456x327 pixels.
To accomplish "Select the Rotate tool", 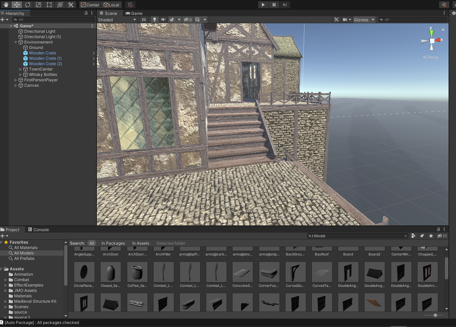I will click(x=27, y=5).
